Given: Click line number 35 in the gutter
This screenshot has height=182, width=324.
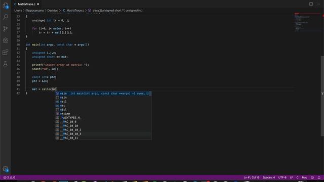Looking at the screenshot, I should click(18, 65).
